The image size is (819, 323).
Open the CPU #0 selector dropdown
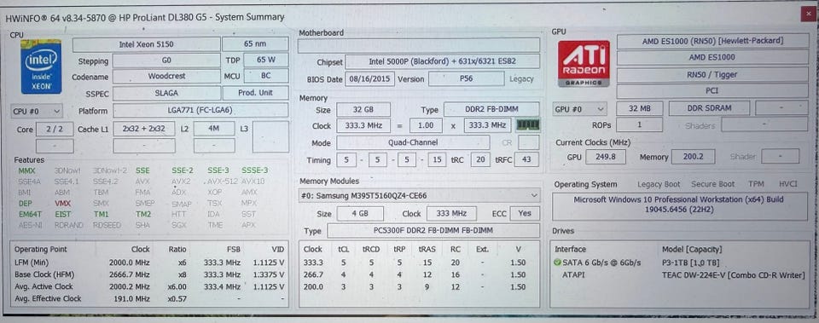(x=36, y=111)
